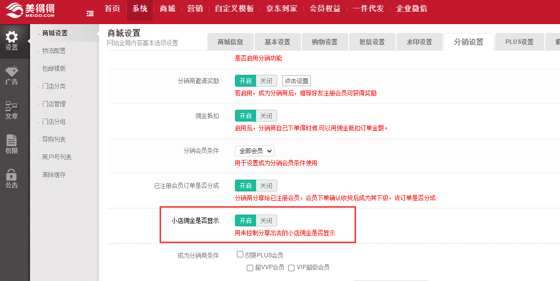Open 物流配置 in the side menu

54,51
